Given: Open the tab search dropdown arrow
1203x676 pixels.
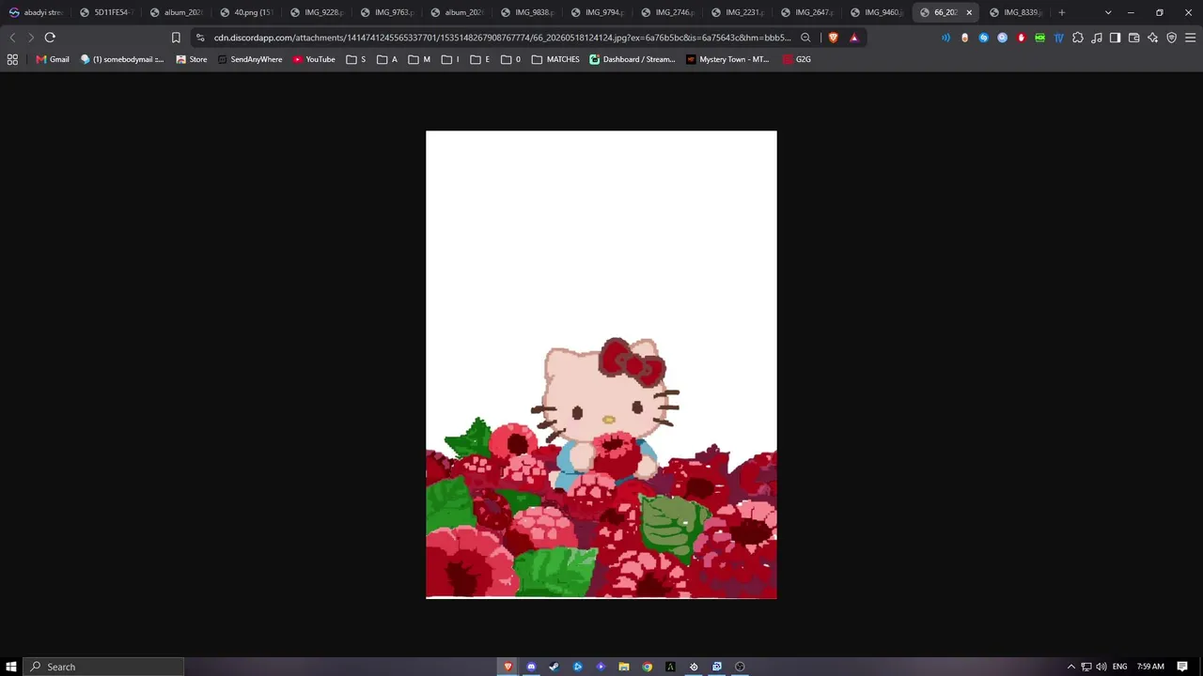Looking at the screenshot, I should (1108, 12).
